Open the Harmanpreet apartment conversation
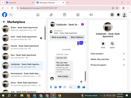131x98 pixels. pyautogui.click(x=22, y=75)
